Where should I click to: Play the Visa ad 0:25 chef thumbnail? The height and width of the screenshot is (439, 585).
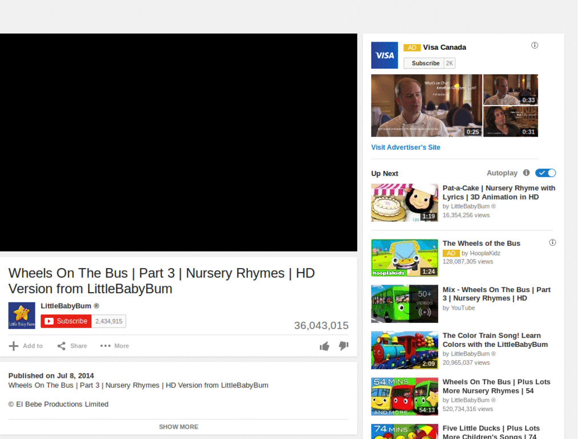point(426,106)
